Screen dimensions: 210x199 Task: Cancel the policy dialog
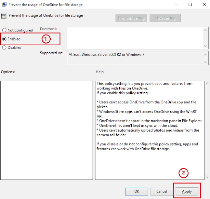point(162,191)
